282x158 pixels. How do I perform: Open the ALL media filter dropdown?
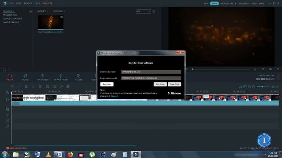[x=143, y=11]
